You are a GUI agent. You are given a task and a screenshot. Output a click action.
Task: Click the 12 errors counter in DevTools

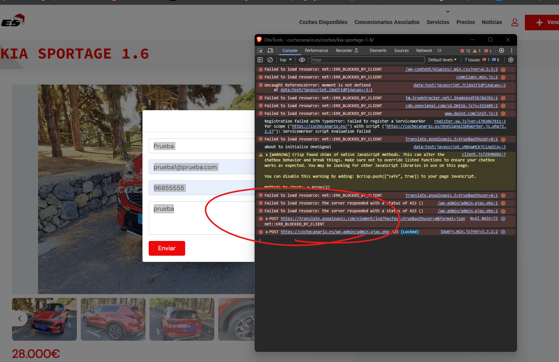coord(465,51)
